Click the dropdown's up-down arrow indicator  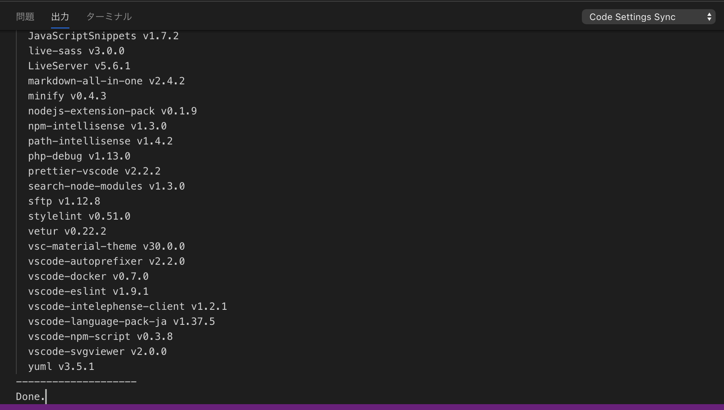point(709,17)
